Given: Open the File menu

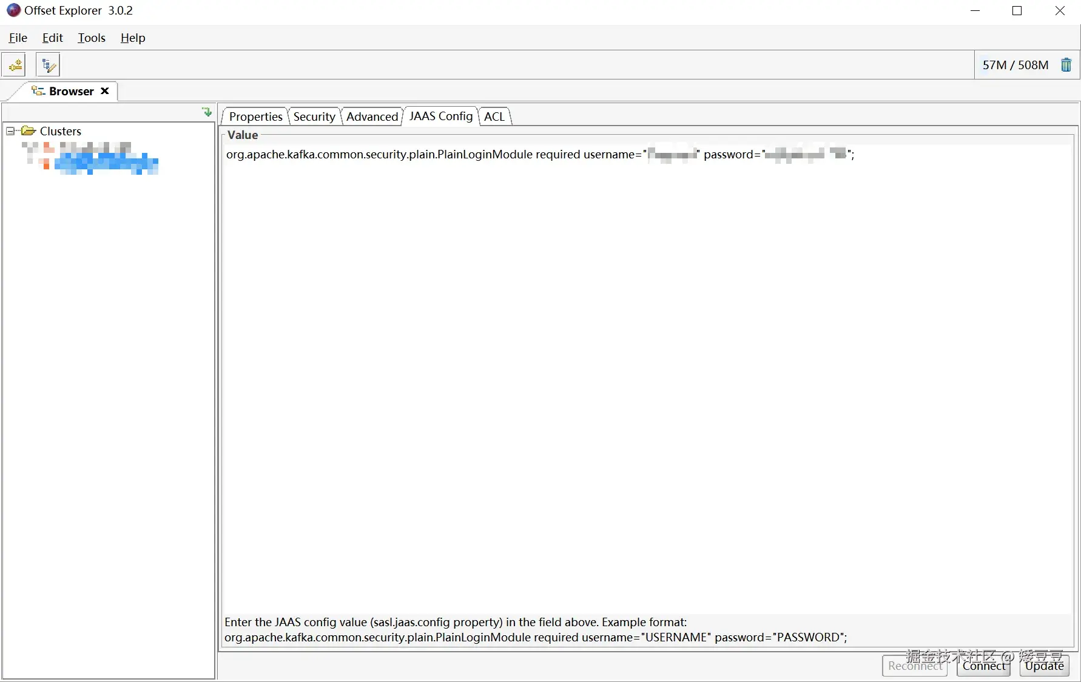Looking at the screenshot, I should pyautogui.click(x=18, y=38).
